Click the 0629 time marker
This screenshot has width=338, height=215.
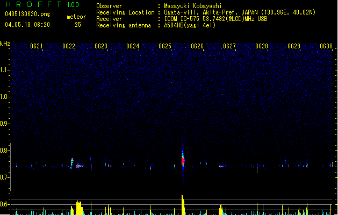[x=293, y=46]
